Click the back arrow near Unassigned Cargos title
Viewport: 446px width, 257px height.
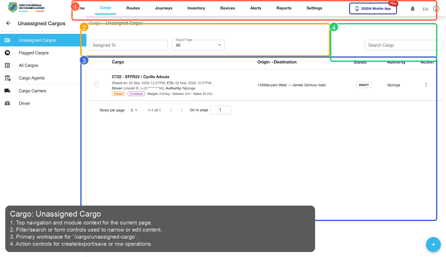click(x=8, y=23)
